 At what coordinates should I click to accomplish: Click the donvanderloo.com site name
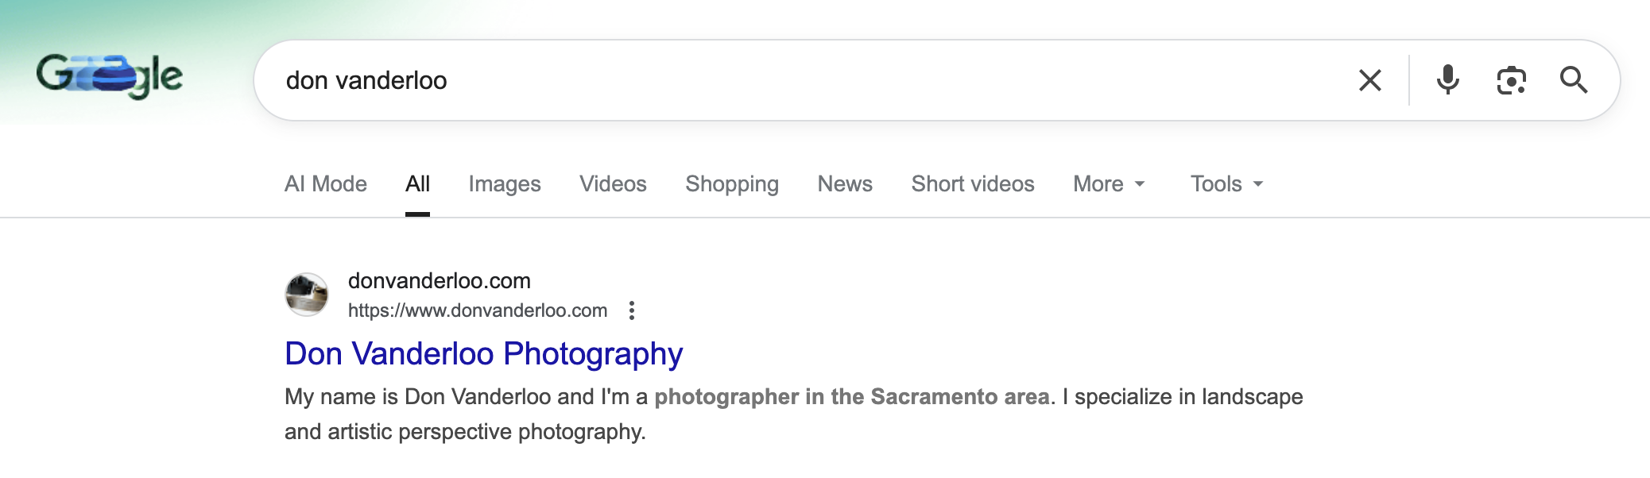pyautogui.click(x=440, y=281)
